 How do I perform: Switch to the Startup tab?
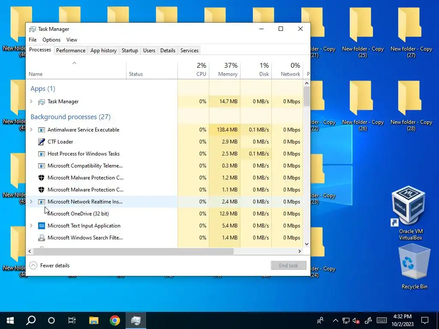pyautogui.click(x=129, y=51)
